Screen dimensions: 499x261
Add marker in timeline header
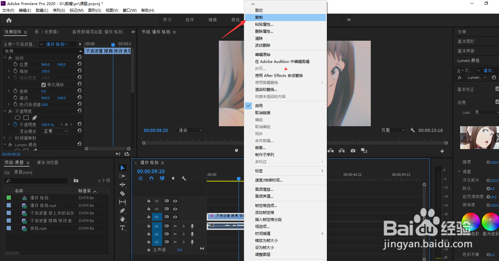coord(173,179)
